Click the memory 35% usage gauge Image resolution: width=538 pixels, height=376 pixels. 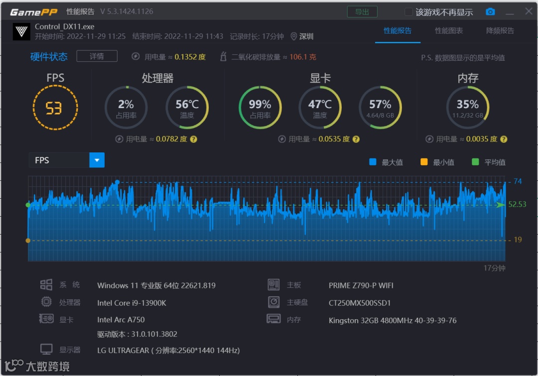[x=468, y=108]
